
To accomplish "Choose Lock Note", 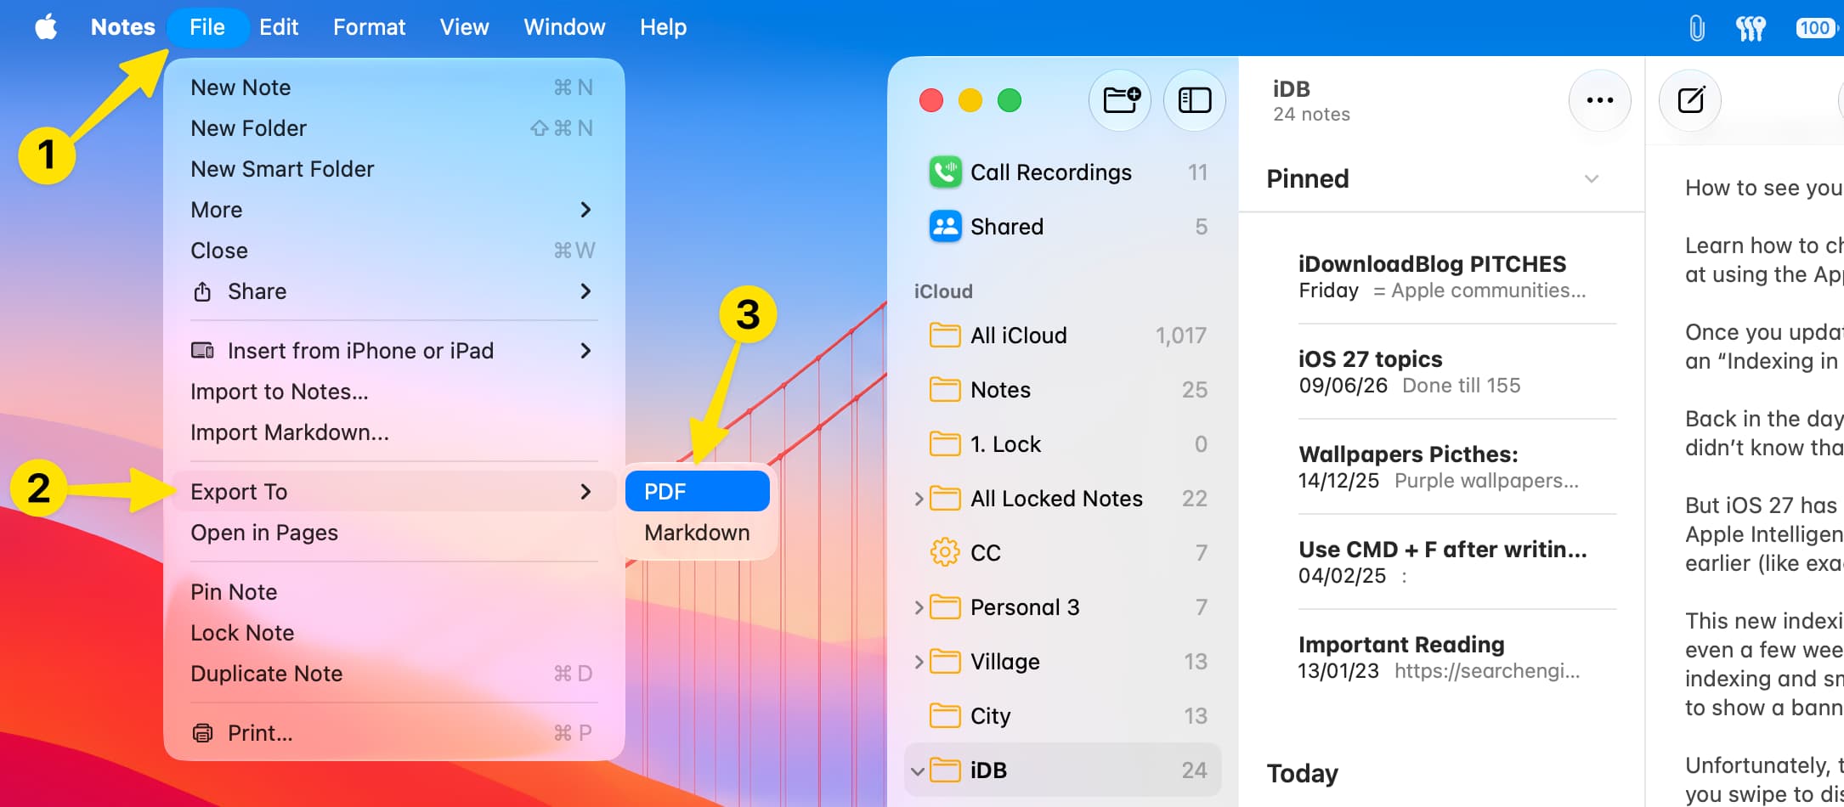I will (393, 633).
